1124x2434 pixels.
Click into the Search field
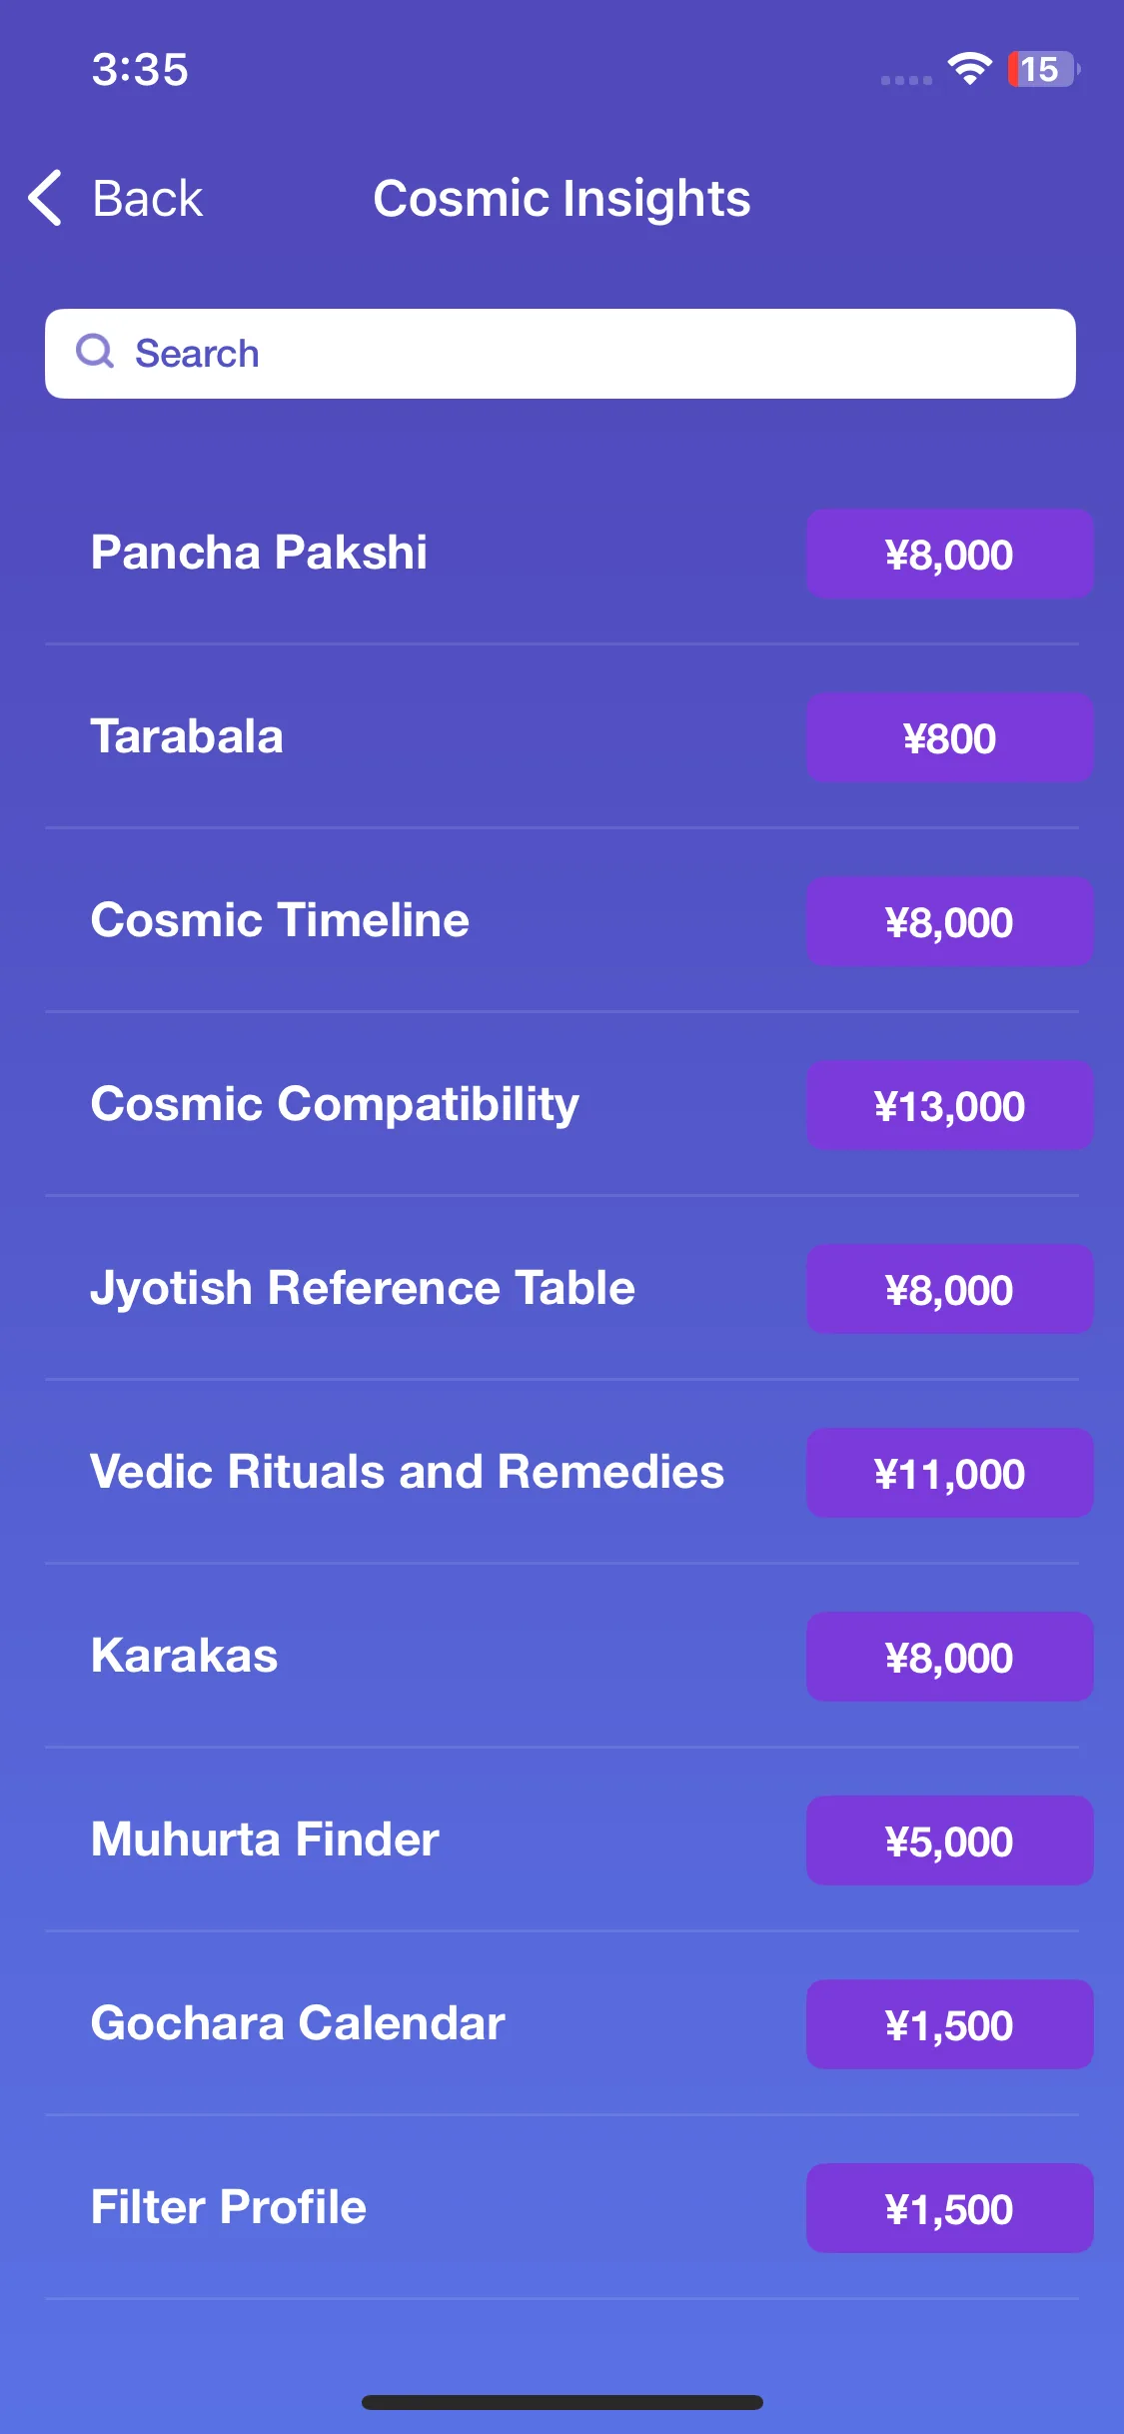pos(561,354)
